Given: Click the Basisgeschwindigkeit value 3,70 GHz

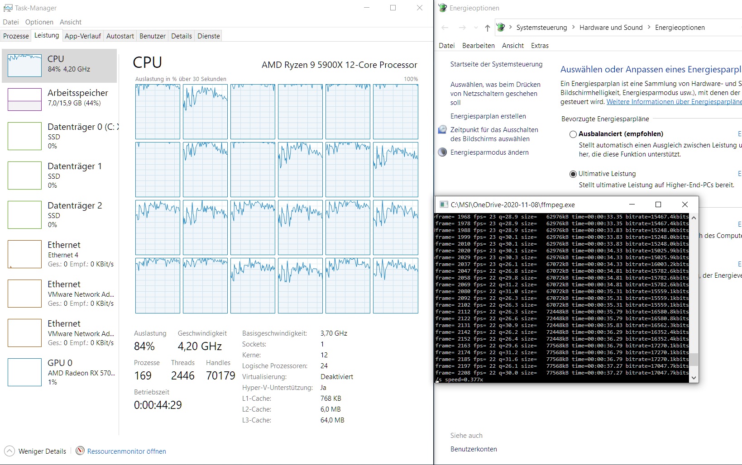Looking at the screenshot, I should tap(334, 333).
